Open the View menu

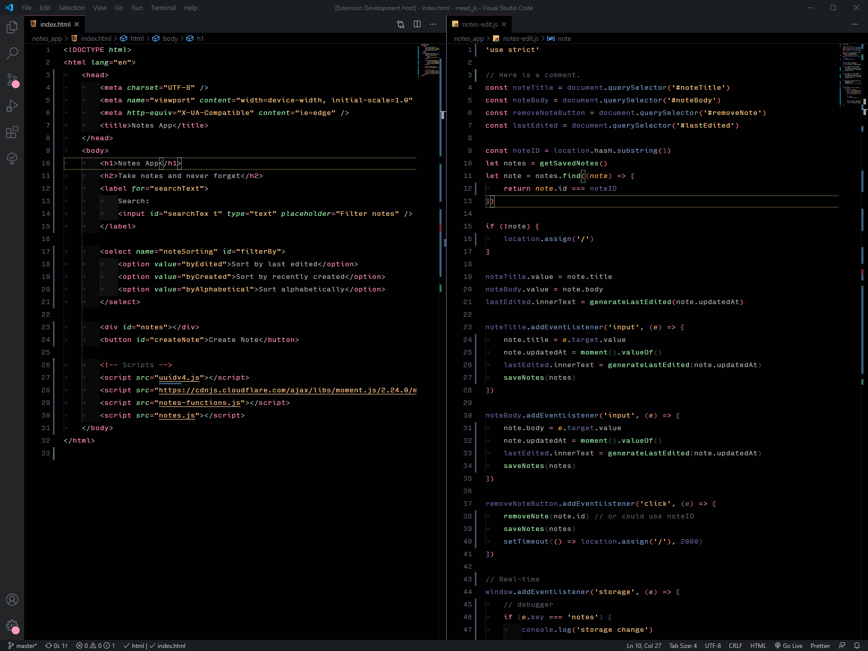(100, 8)
